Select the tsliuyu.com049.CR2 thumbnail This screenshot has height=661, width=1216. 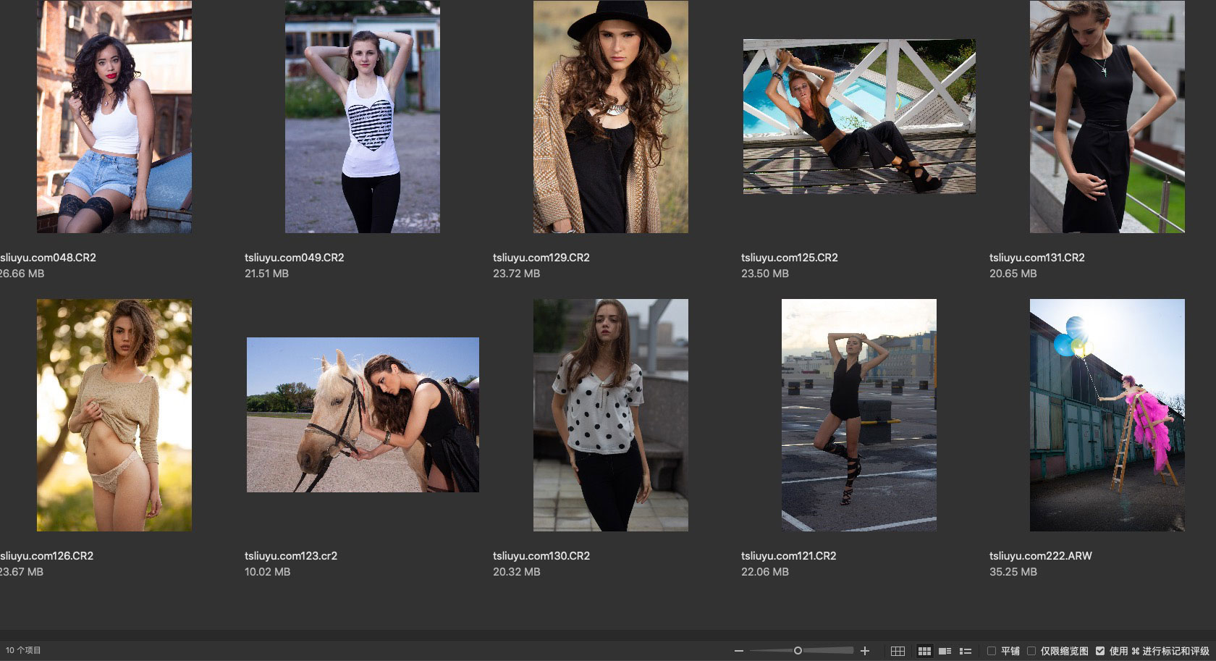[362, 117]
